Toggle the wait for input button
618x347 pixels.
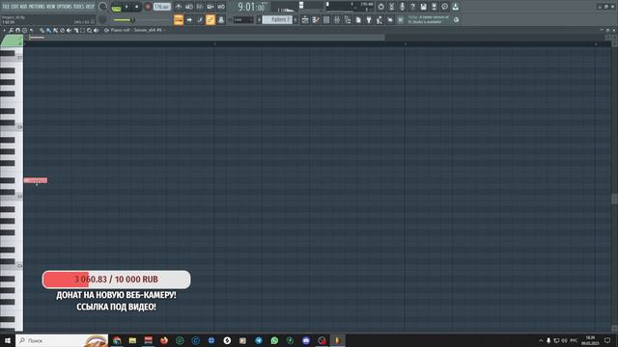tap(189, 7)
